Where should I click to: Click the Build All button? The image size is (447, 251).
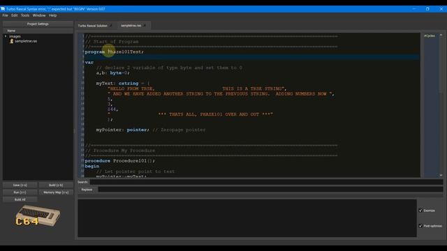pos(20,199)
